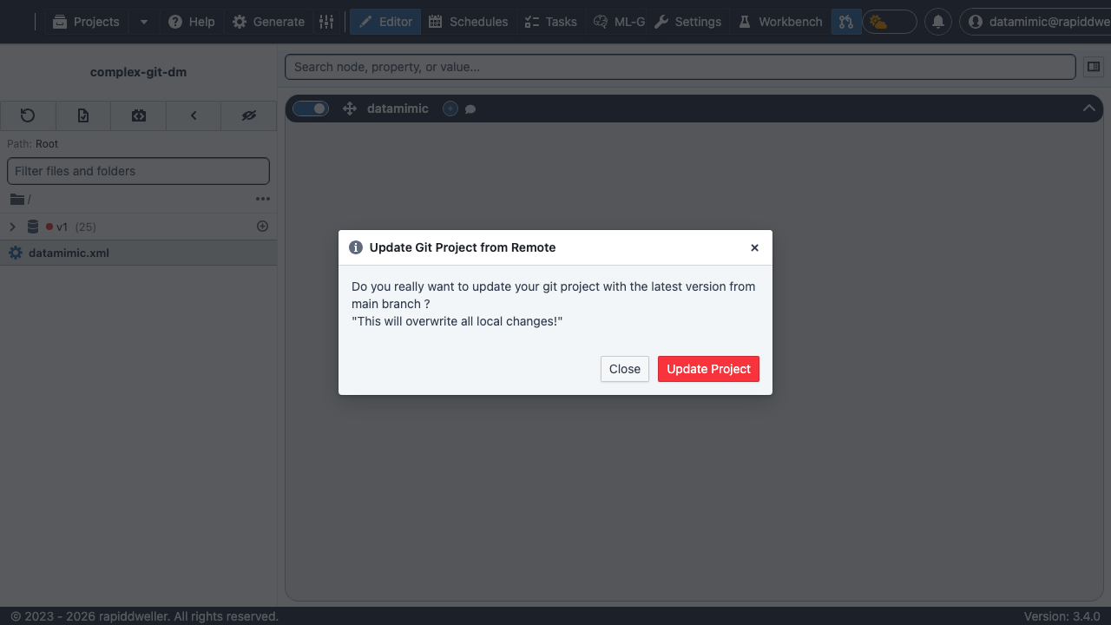Viewport: 1111px width, 625px height.
Task: Collapse the sidebar with left chevron
Action: click(x=194, y=115)
